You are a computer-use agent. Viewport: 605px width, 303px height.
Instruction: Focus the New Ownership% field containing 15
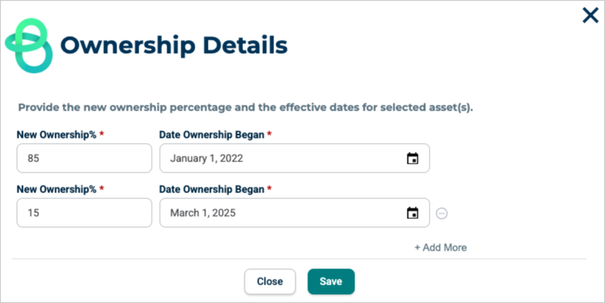coord(84,214)
